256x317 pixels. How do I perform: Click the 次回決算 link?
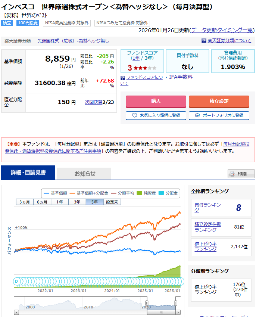[93, 102]
